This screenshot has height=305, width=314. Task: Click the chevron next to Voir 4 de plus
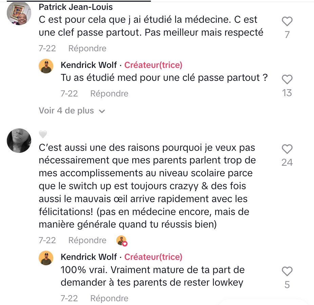[102, 111]
